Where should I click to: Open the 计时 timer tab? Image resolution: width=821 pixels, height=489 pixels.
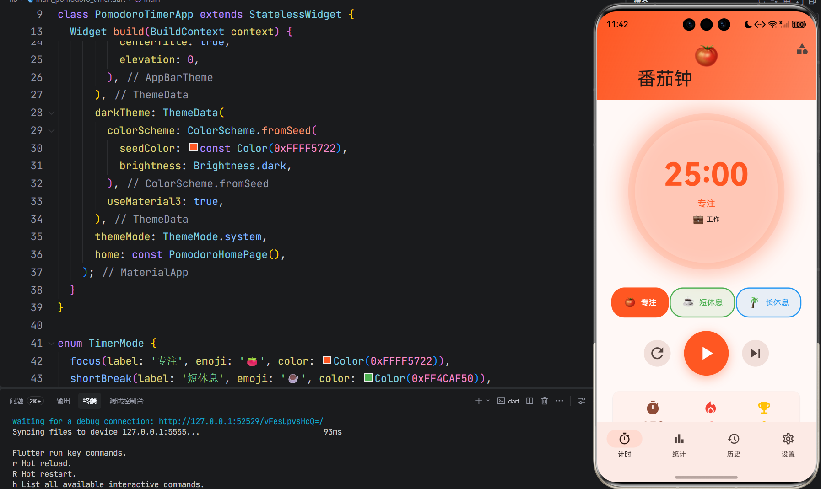click(x=624, y=444)
